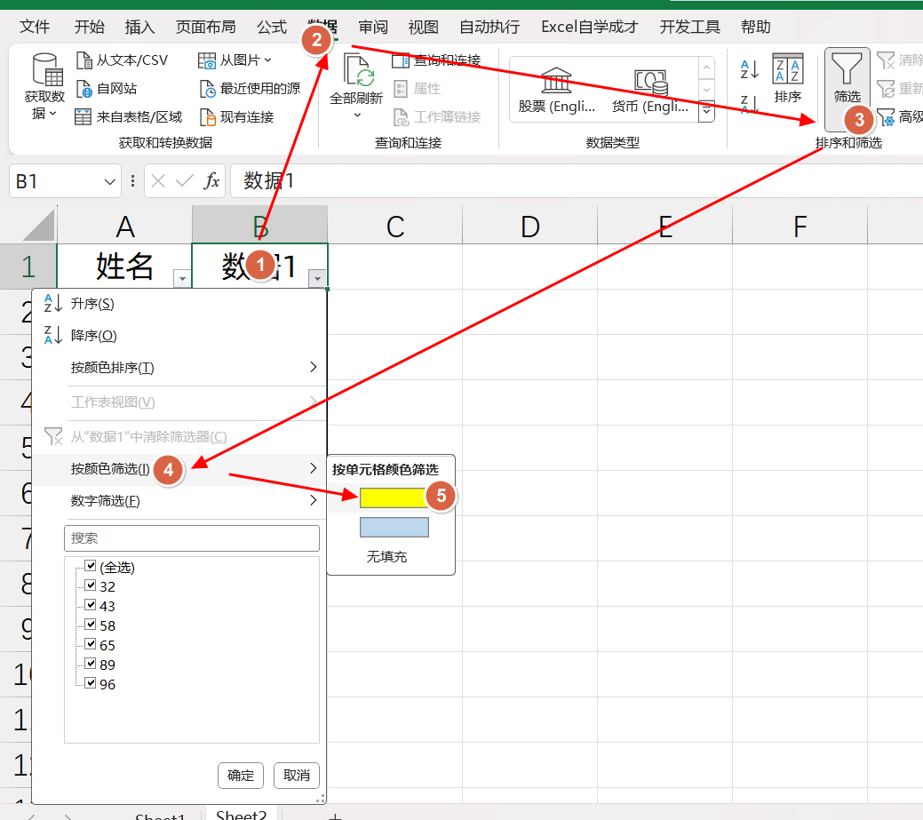This screenshot has width=923, height=820.
Task: Click the 确定 (OK) button
Action: 240,776
